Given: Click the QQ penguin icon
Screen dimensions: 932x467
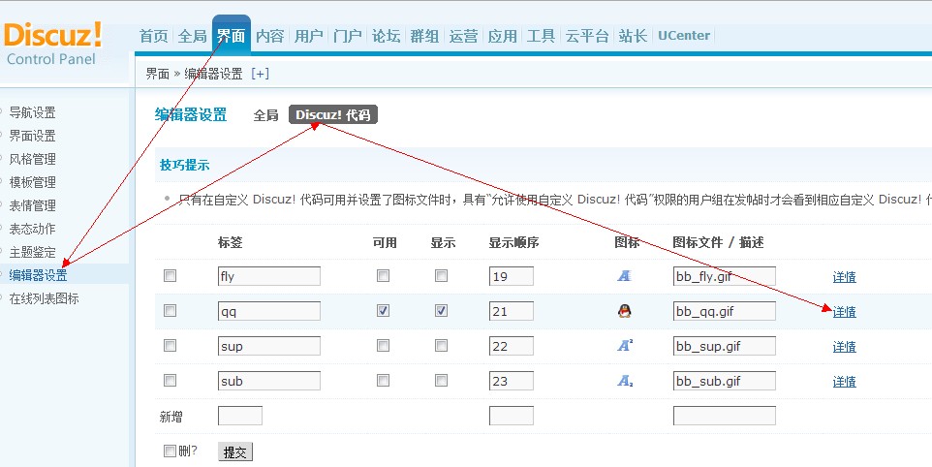Looking at the screenshot, I should tap(624, 311).
